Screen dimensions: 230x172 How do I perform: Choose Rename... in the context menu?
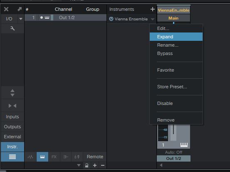coord(176,45)
